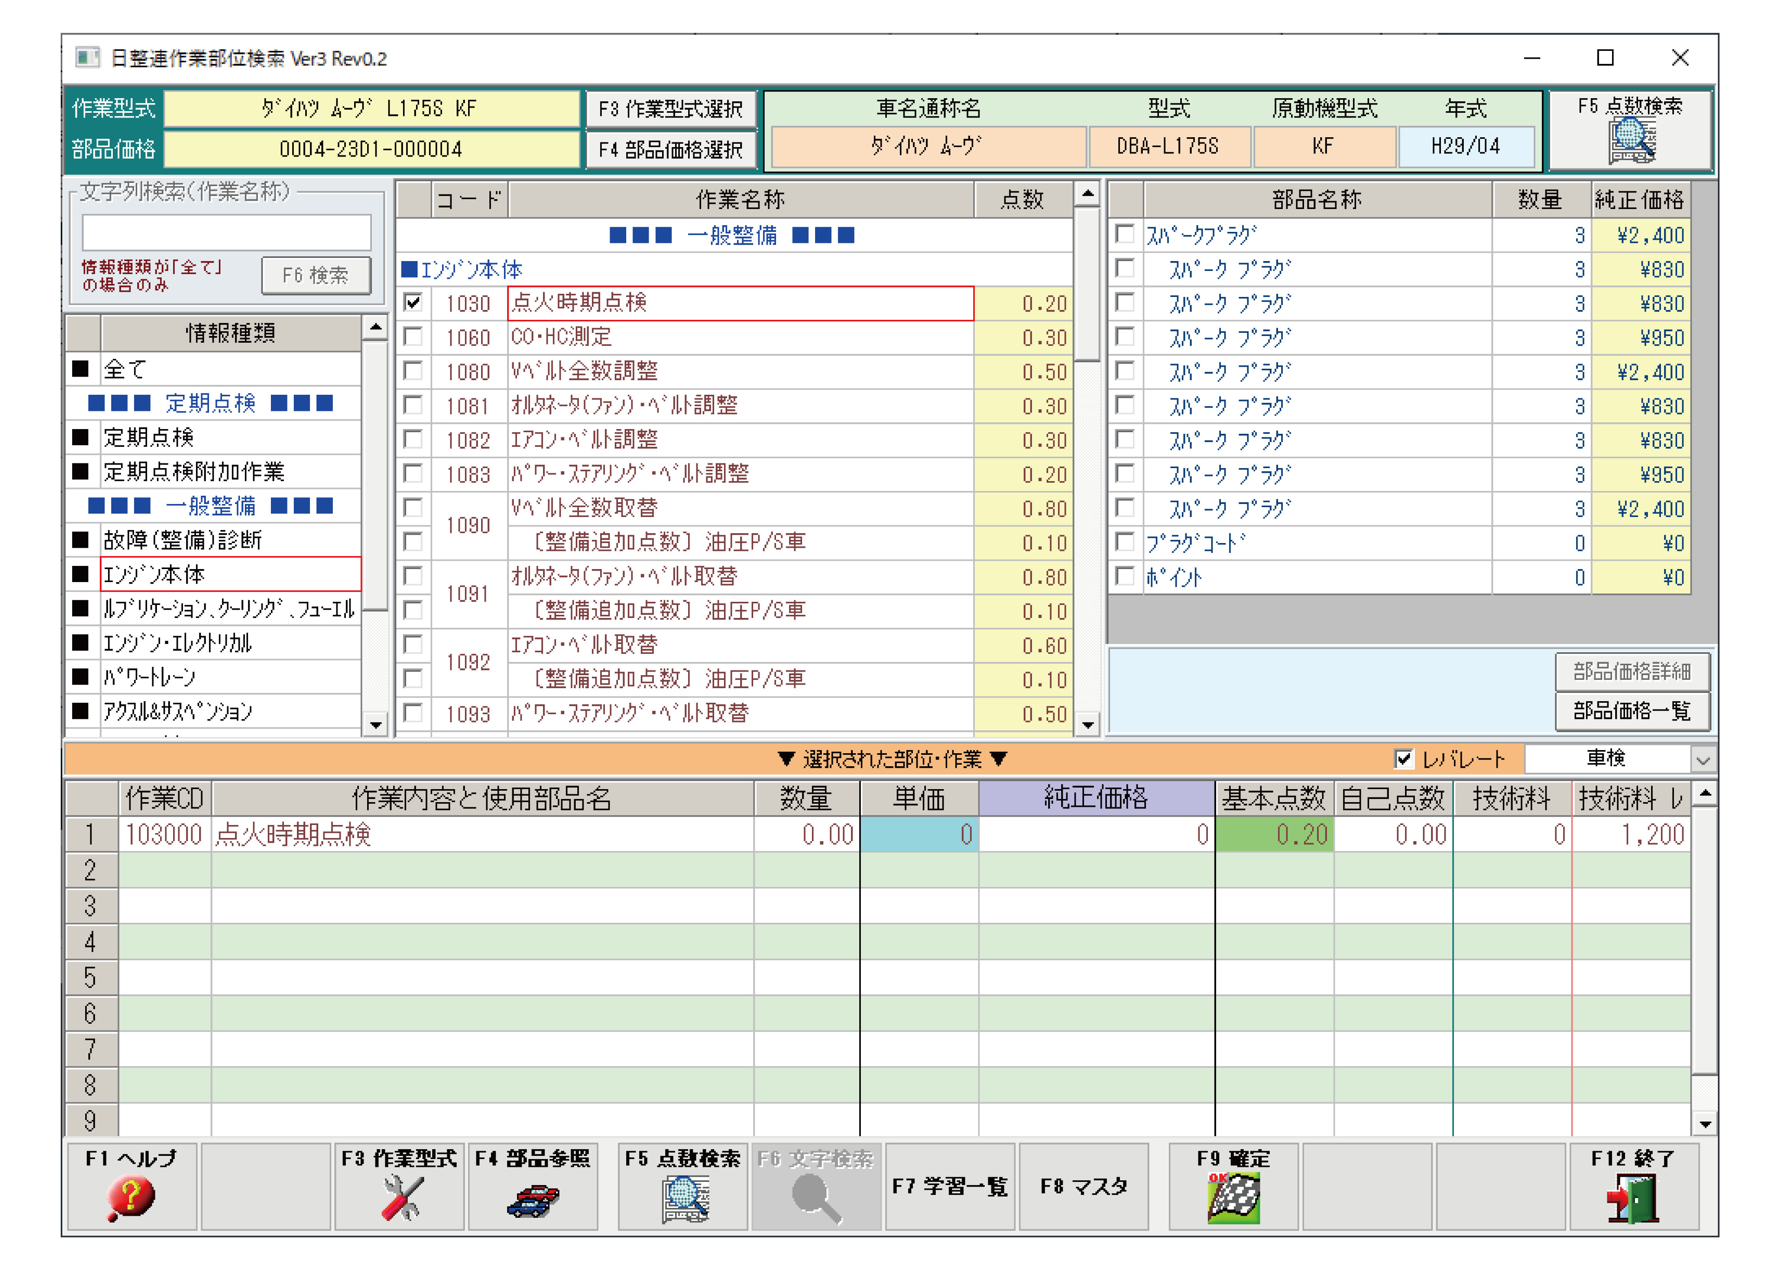Click the F4 部品価格選択 button
Screen dimensions: 1782x1273
point(671,149)
